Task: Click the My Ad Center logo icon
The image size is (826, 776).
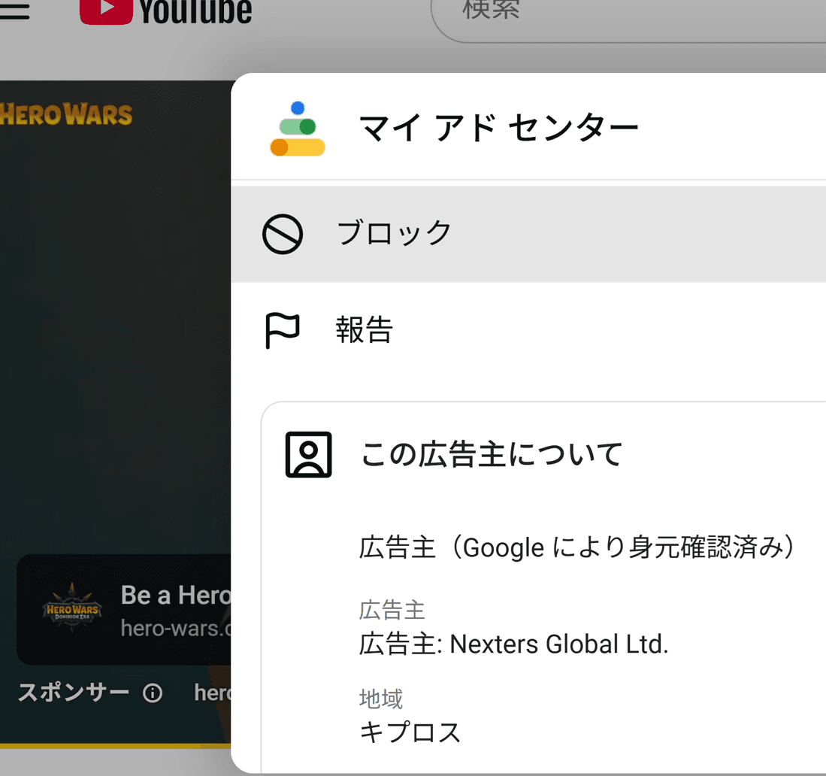Action: pos(298,129)
